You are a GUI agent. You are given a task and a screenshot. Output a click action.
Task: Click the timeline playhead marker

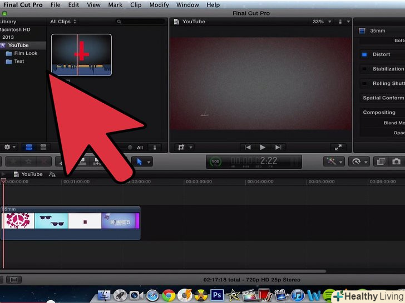[x=3, y=180]
